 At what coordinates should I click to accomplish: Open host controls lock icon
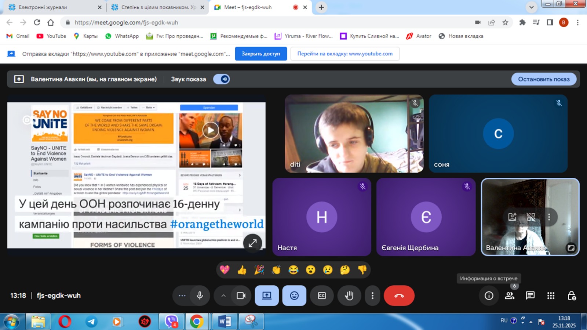(572, 295)
